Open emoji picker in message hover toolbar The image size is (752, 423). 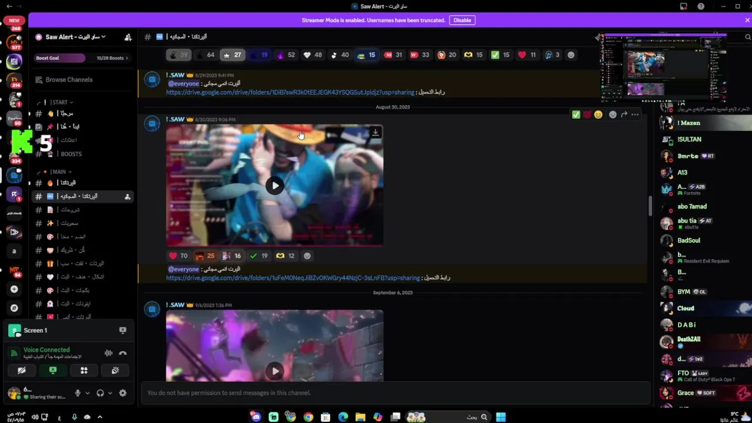(613, 115)
